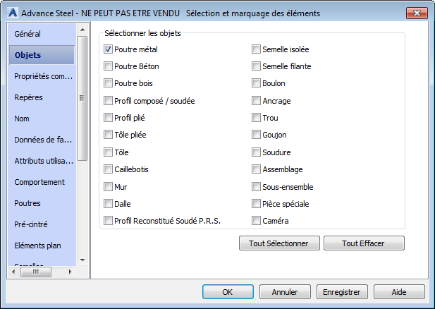Screen dimensions: 435x309
Task: Check the Boulon option
Action: pos(257,83)
